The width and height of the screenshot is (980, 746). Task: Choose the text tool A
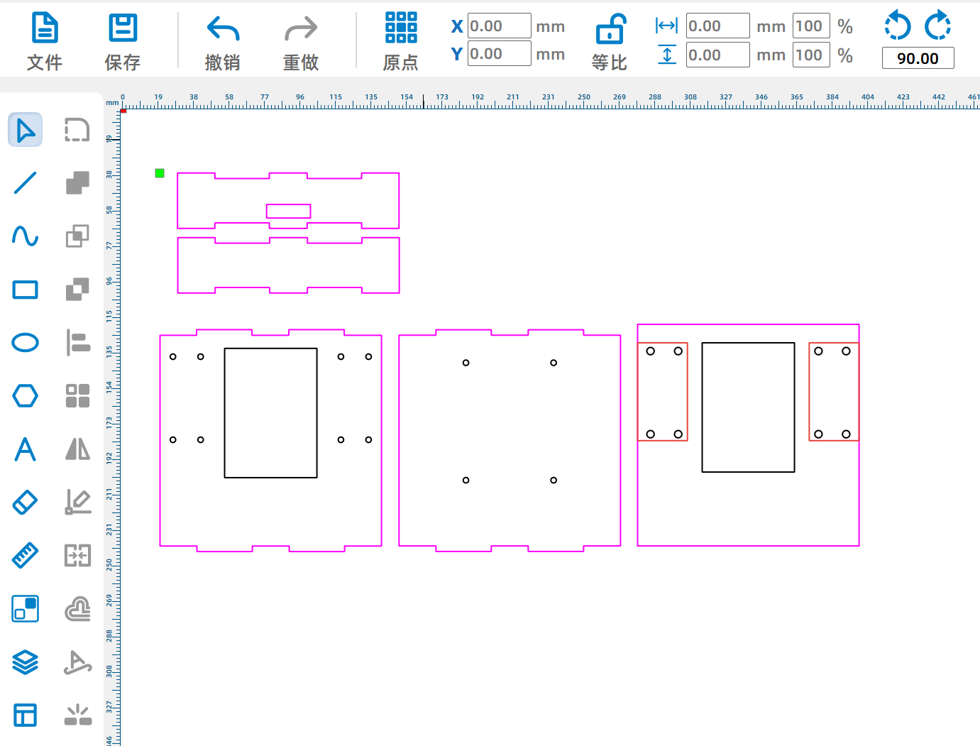click(25, 449)
